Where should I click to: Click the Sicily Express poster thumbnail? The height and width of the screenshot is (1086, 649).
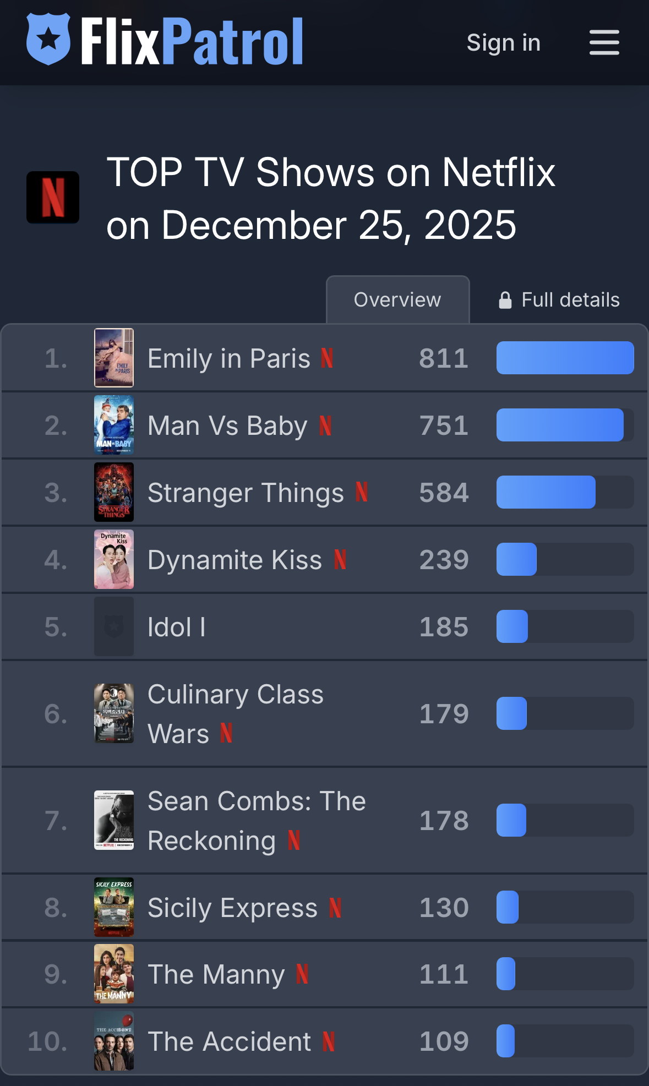[x=114, y=907]
